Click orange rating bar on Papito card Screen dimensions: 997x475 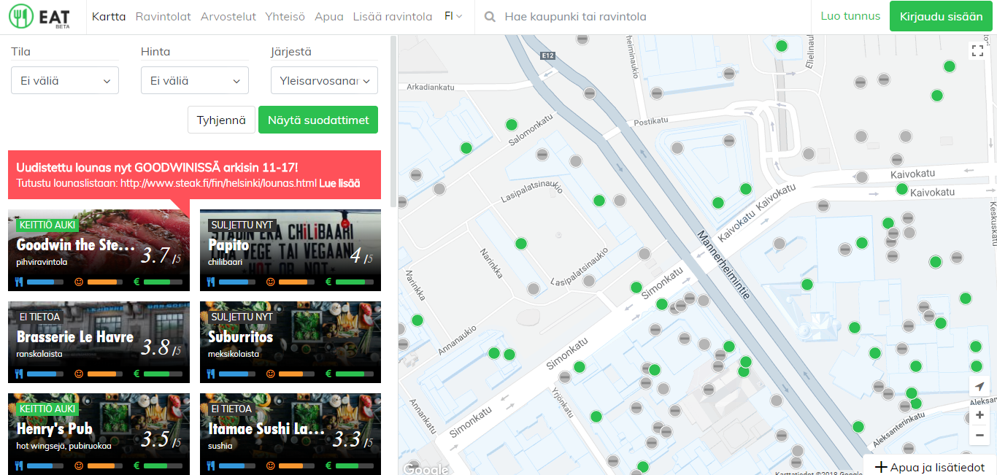[x=297, y=282]
